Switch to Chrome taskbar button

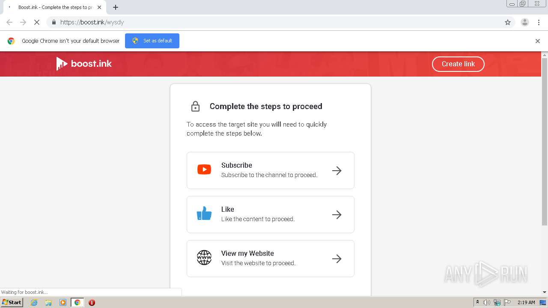[77, 302]
